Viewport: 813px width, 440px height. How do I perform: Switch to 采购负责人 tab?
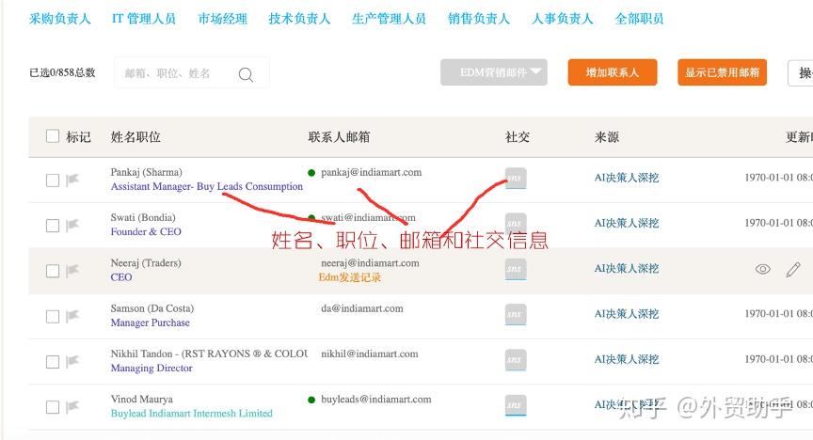(59, 19)
